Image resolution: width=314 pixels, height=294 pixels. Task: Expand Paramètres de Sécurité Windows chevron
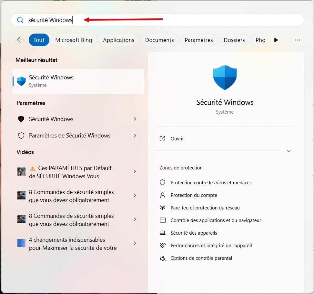tap(135, 136)
